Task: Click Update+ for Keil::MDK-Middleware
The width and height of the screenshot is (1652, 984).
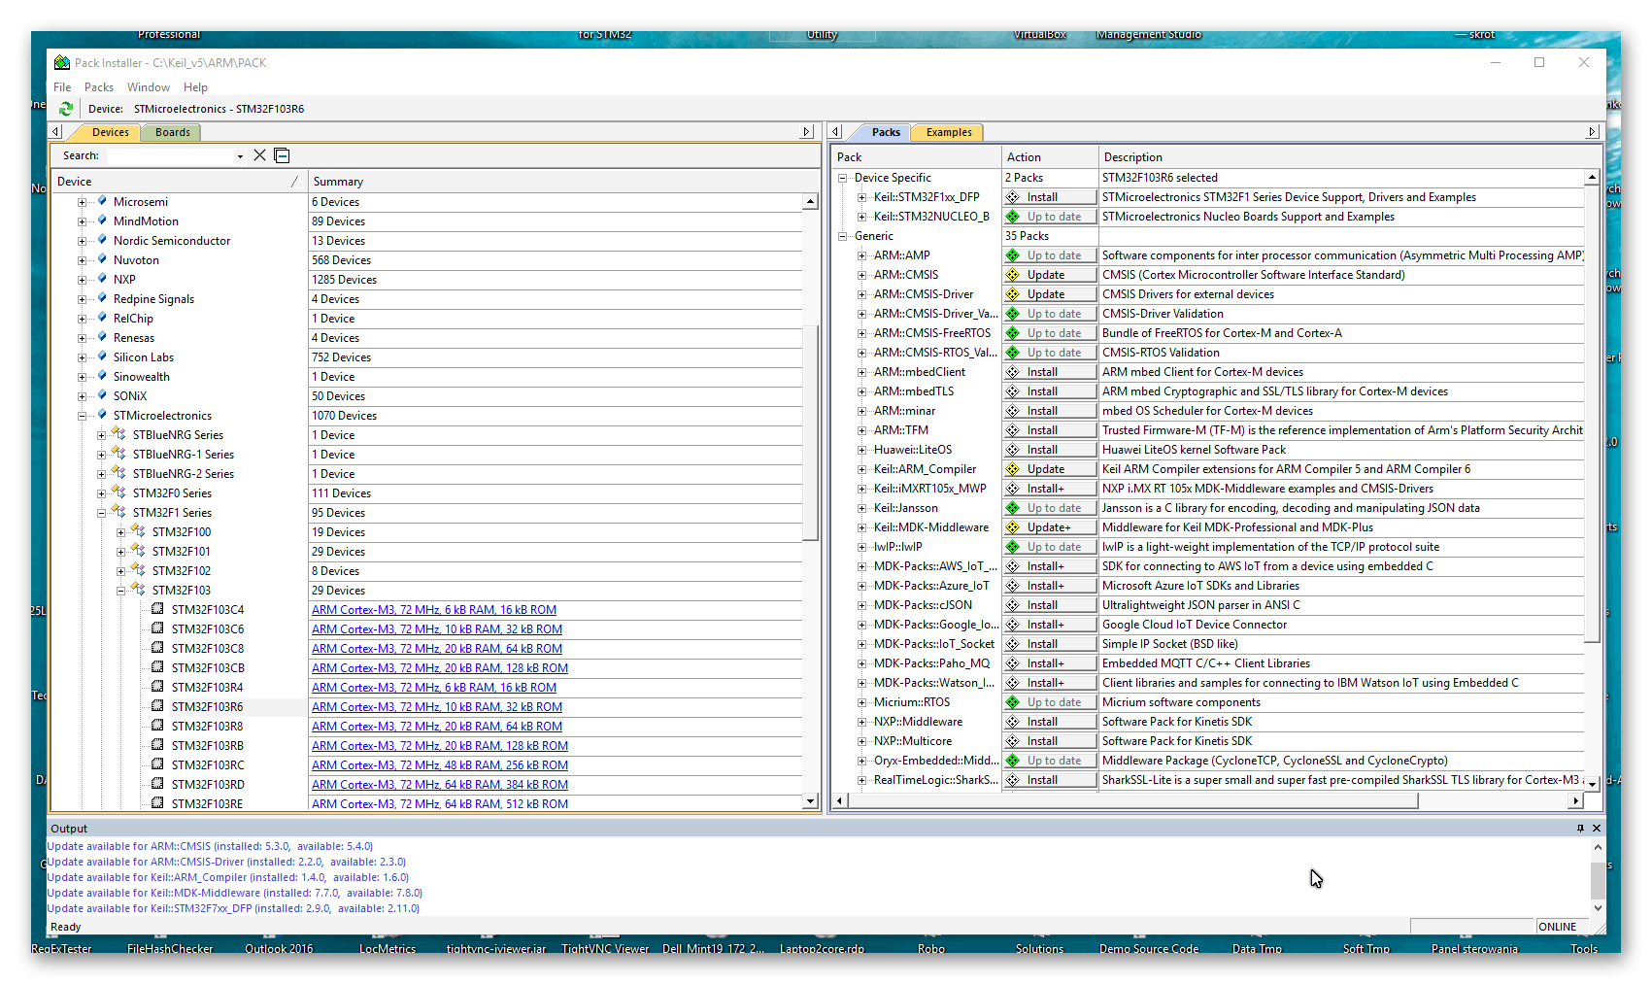Action: click(1050, 527)
